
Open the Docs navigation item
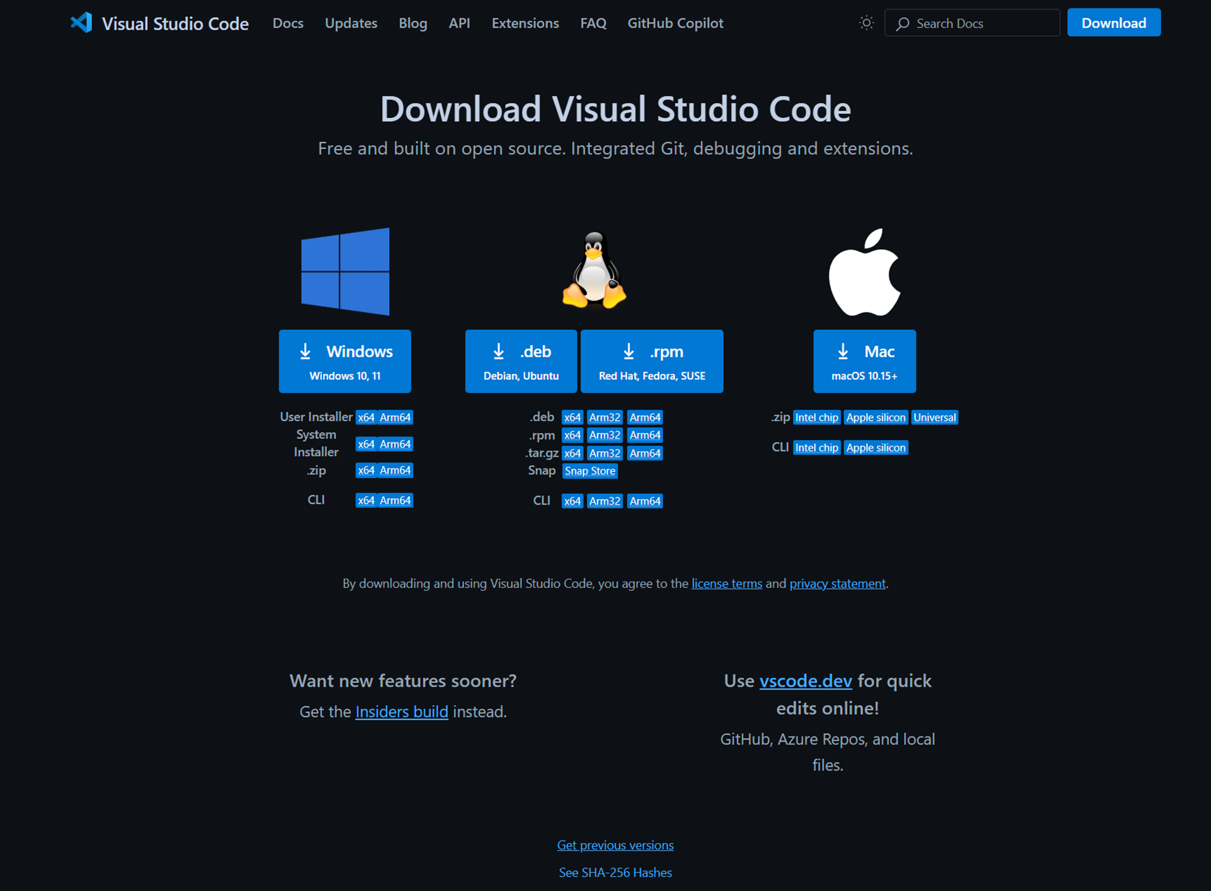pos(288,23)
